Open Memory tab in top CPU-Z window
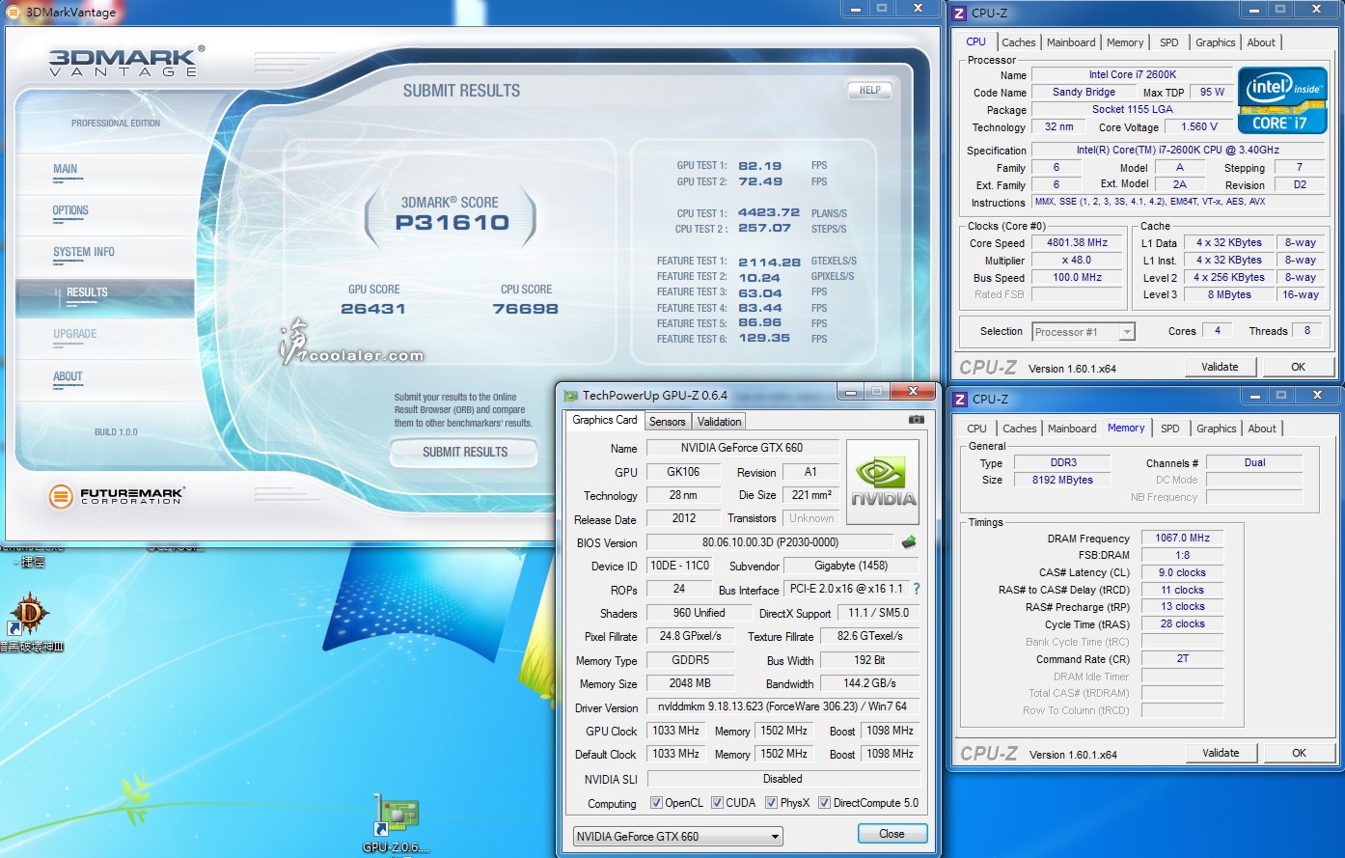This screenshot has height=858, width=1345. click(x=1125, y=42)
